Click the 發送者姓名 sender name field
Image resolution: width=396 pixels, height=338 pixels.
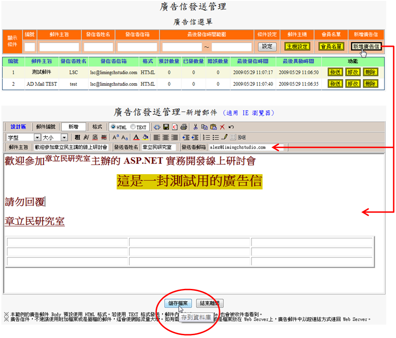click(158, 147)
